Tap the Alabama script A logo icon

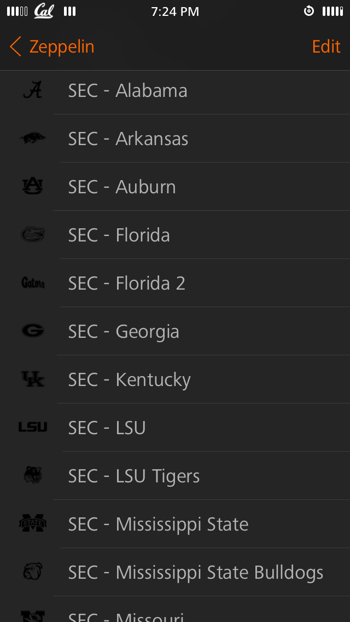tap(33, 90)
